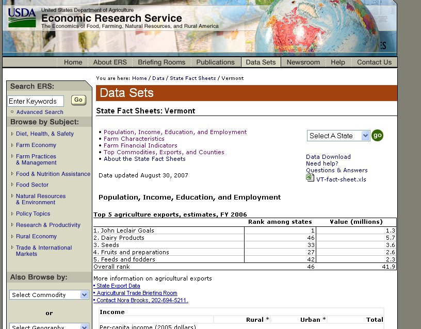Expand the Farm Economy arrow

pos(12,145)
